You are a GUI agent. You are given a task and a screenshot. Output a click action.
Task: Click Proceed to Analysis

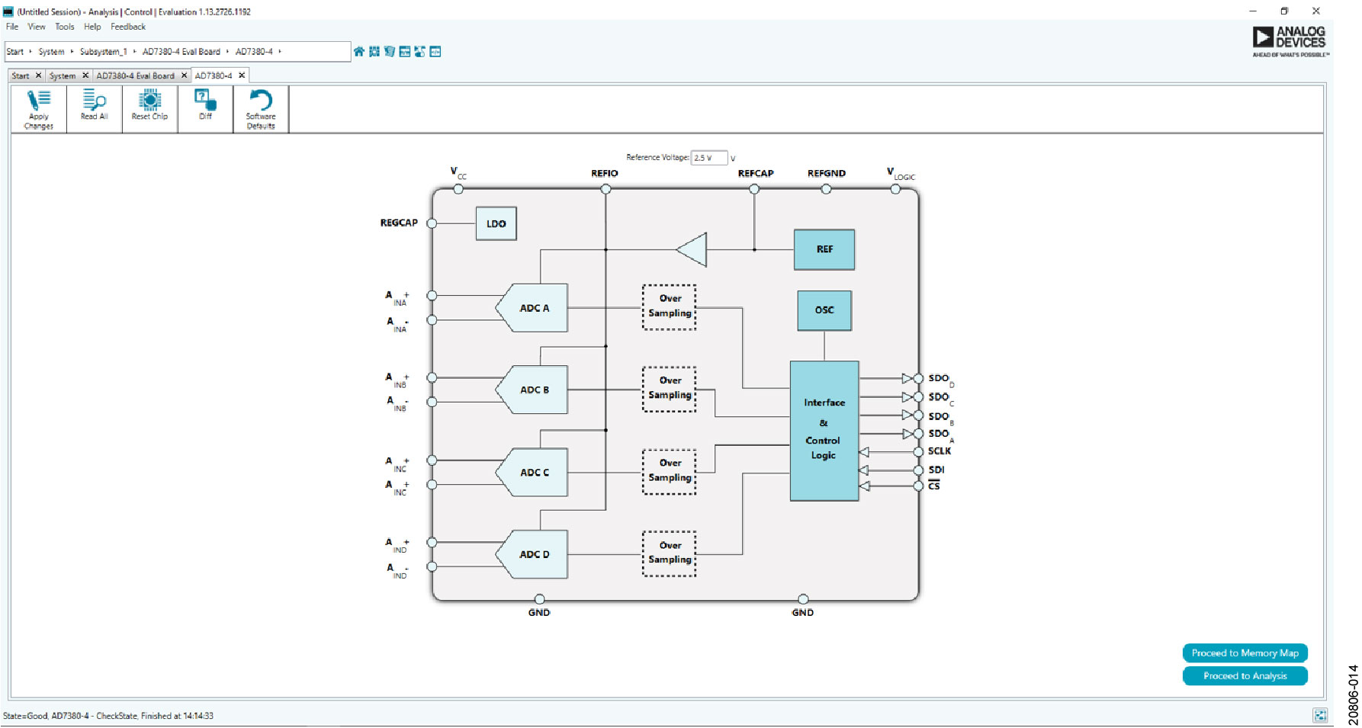(x=1245, y=675)
